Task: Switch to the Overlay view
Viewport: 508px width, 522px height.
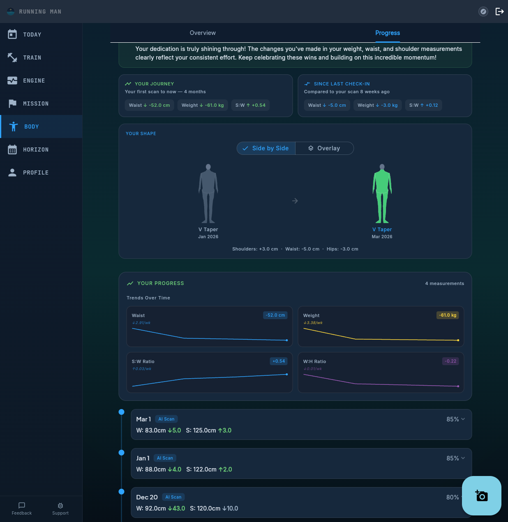Action: pos(324,148)
